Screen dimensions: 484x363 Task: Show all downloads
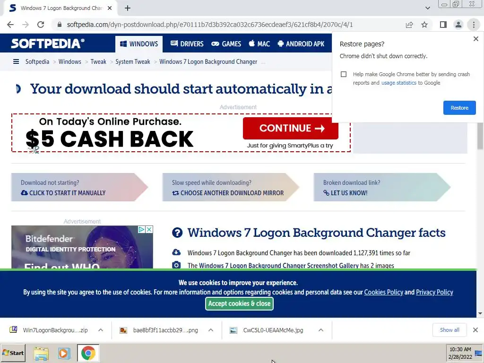(449, 330)
